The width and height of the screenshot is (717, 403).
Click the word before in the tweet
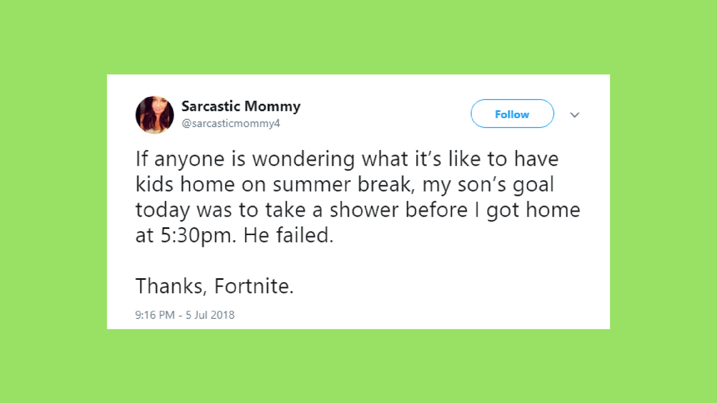click(x=439, y=210)
